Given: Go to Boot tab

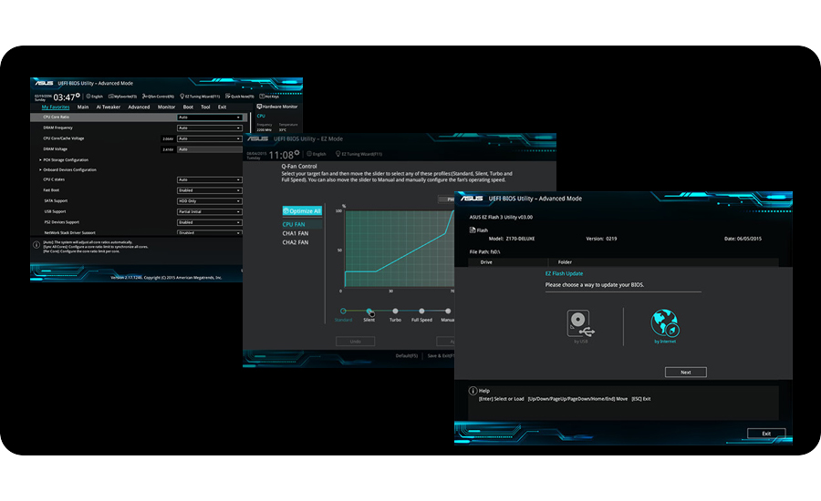Looking at the screenshot, I should [188, 107].
